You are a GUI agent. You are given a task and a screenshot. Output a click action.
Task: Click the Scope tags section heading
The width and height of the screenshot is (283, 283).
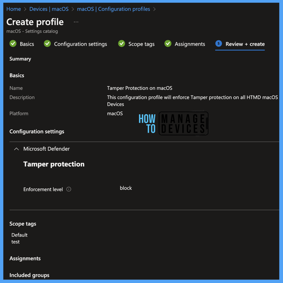tap(23, 224)
